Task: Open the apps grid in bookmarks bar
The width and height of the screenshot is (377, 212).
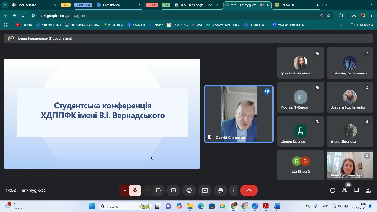Action: click(6, 25)
